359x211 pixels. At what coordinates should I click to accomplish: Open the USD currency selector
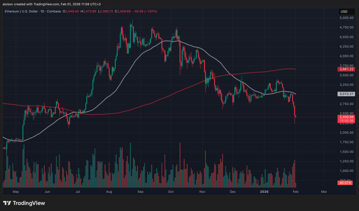click(344, 12)
